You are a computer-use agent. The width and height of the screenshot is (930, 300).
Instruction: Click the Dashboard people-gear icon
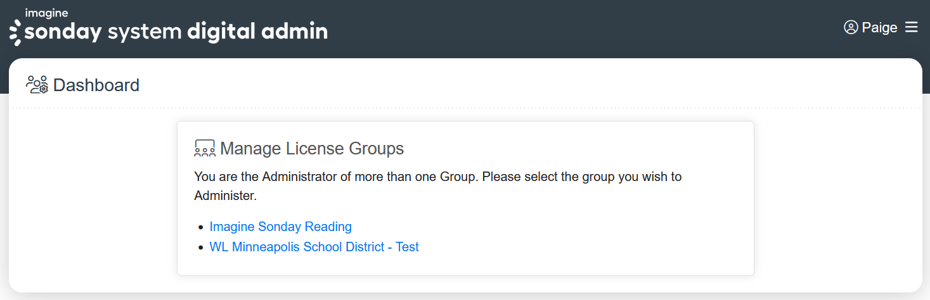pyautogui.click(x=37, y=85)
